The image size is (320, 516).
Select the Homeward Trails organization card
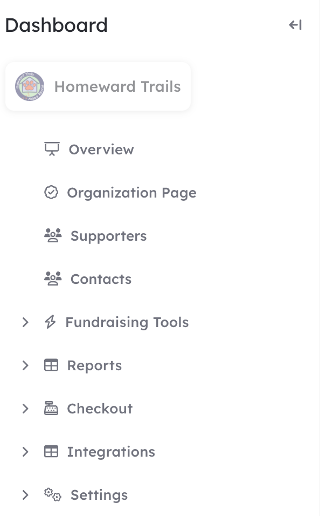tap(98, 86)
